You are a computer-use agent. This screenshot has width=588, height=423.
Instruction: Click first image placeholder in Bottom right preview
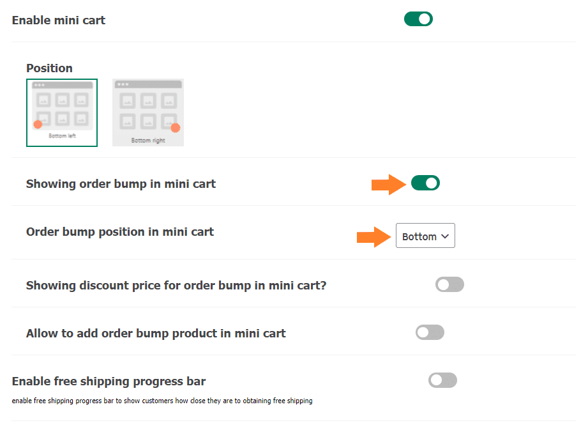coord(128,101)
